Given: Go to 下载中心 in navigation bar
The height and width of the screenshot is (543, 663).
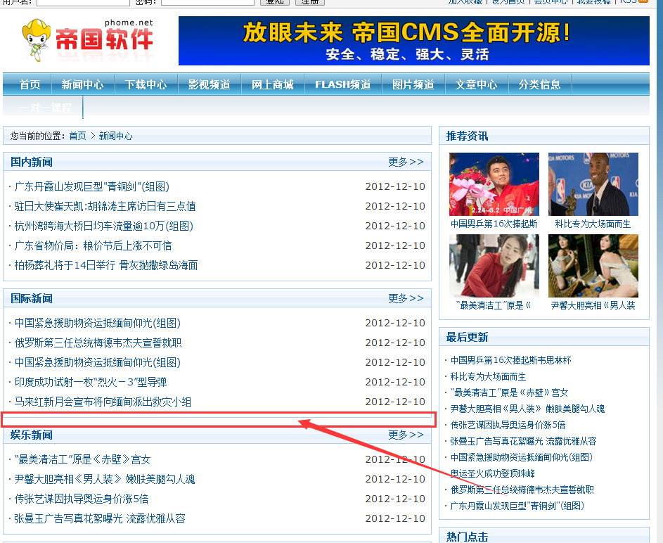Looking at the screenshot, I should [146, 84].
